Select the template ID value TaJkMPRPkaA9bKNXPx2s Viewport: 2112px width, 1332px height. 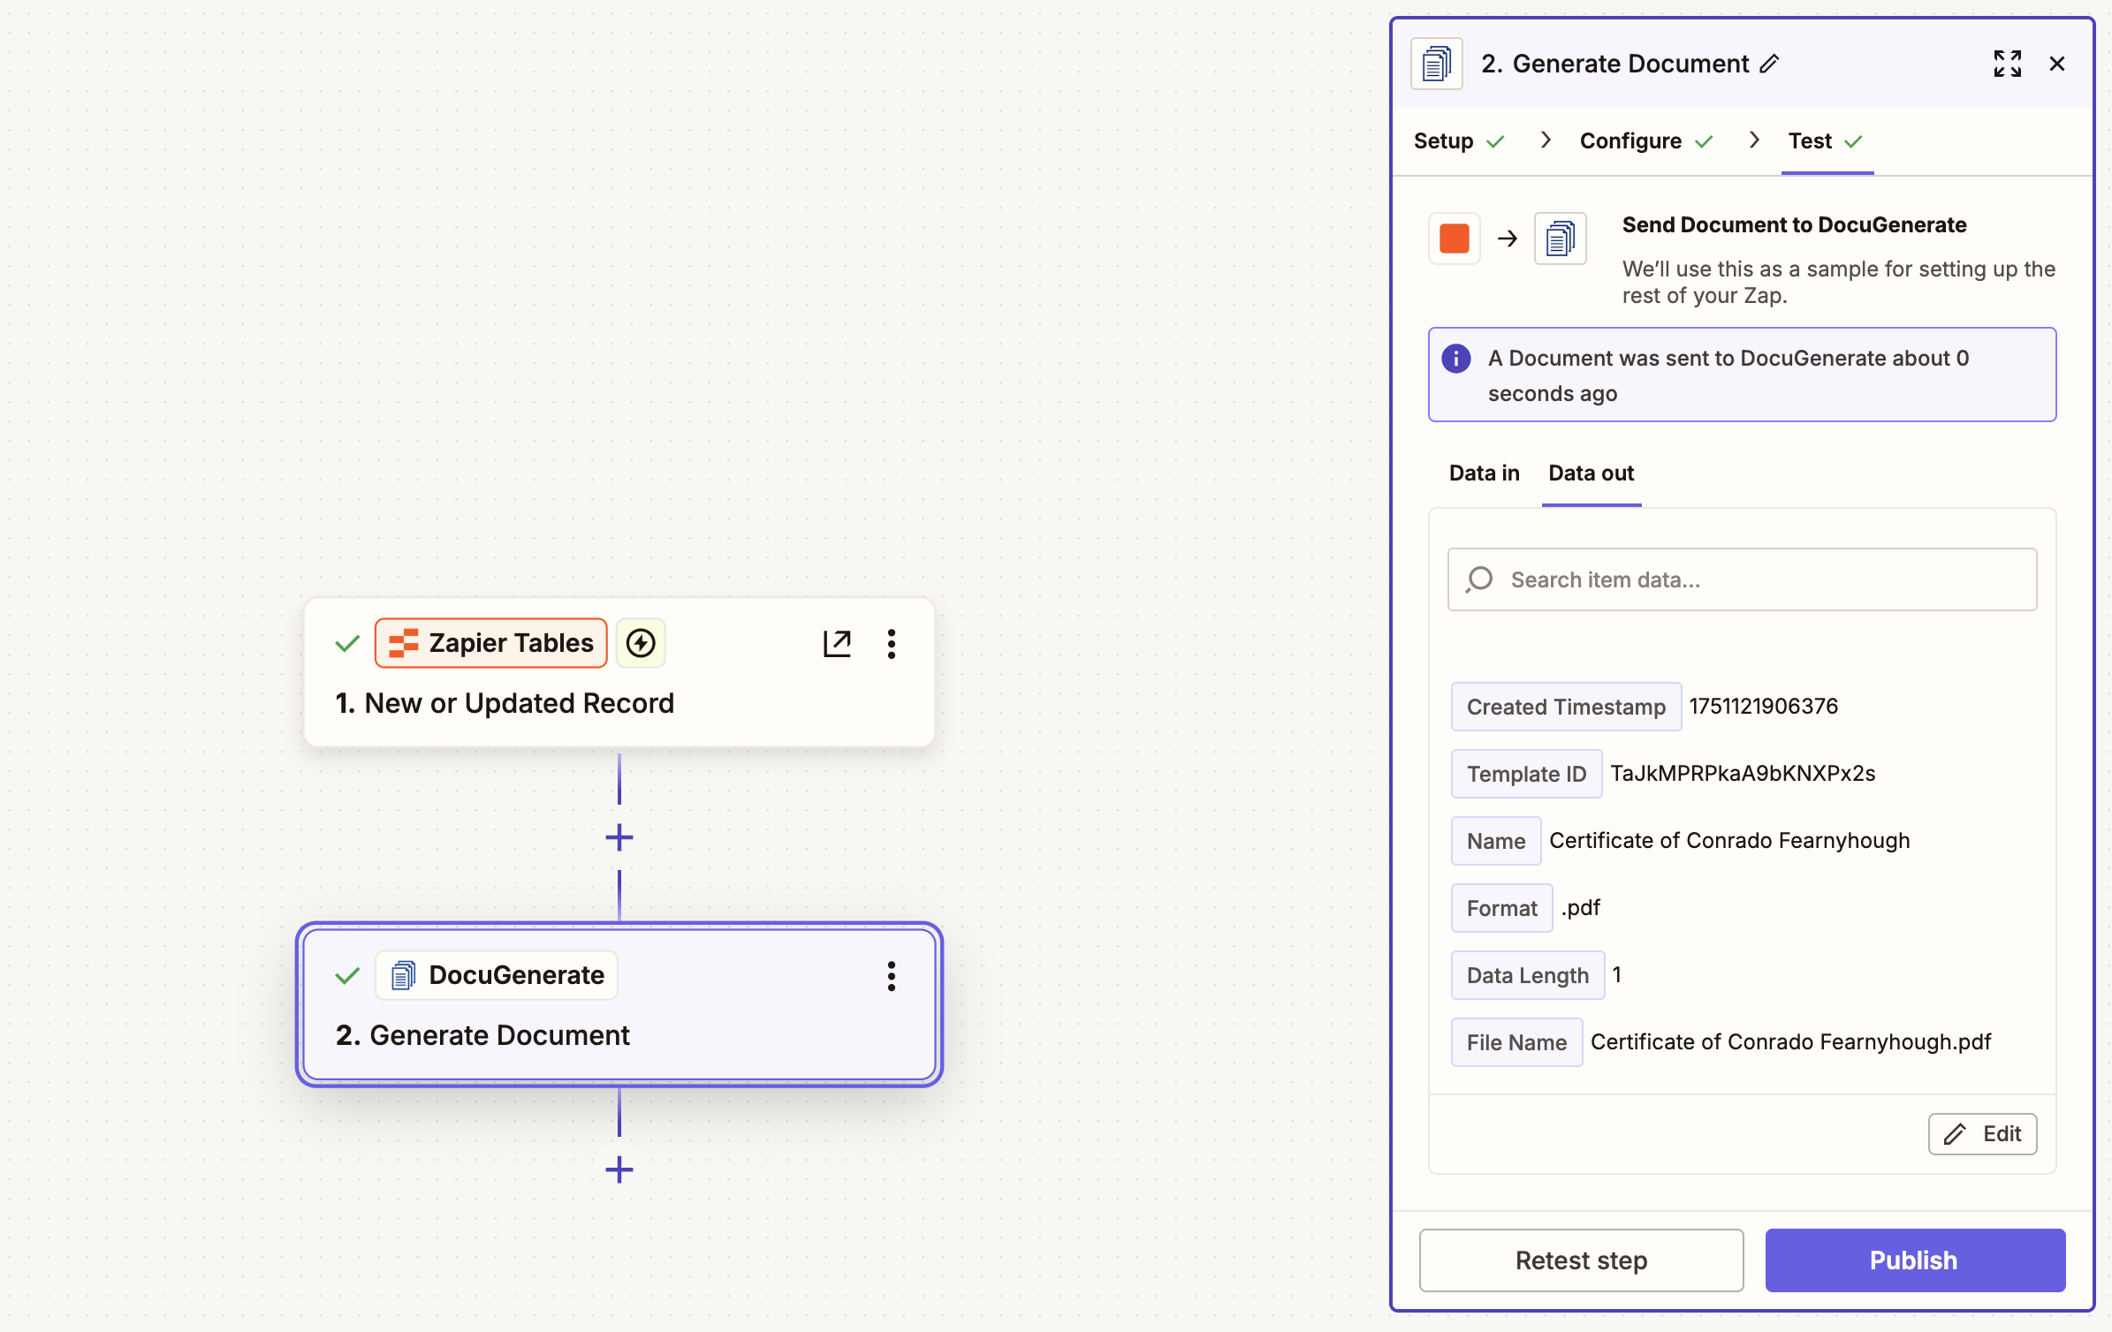[1743, 773]
